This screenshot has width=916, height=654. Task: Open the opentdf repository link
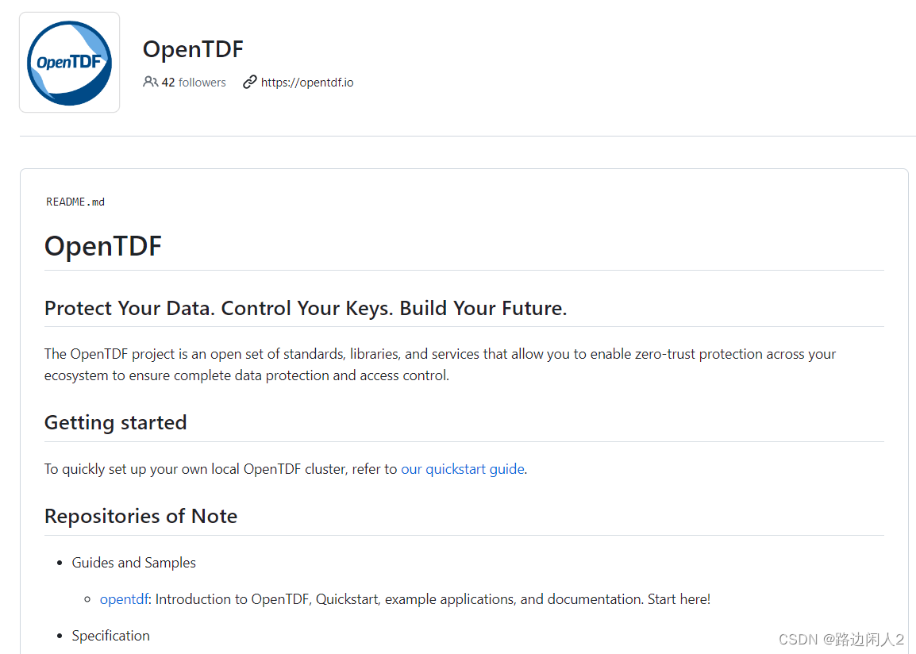[x=124, y=598]
